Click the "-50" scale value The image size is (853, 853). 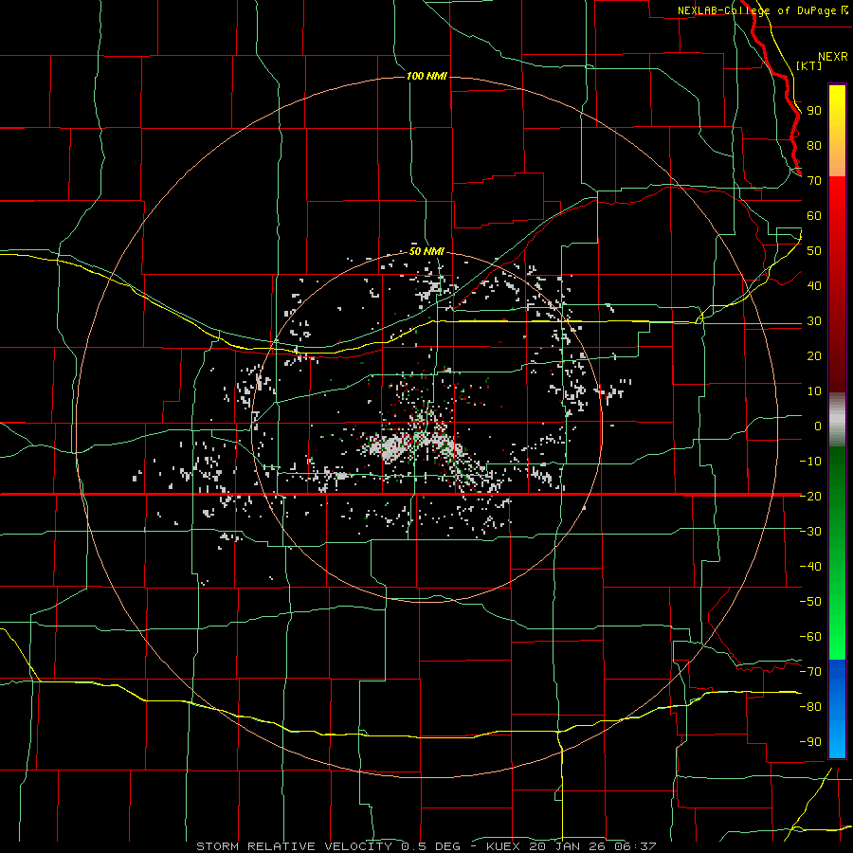click(x=810, y=602)
